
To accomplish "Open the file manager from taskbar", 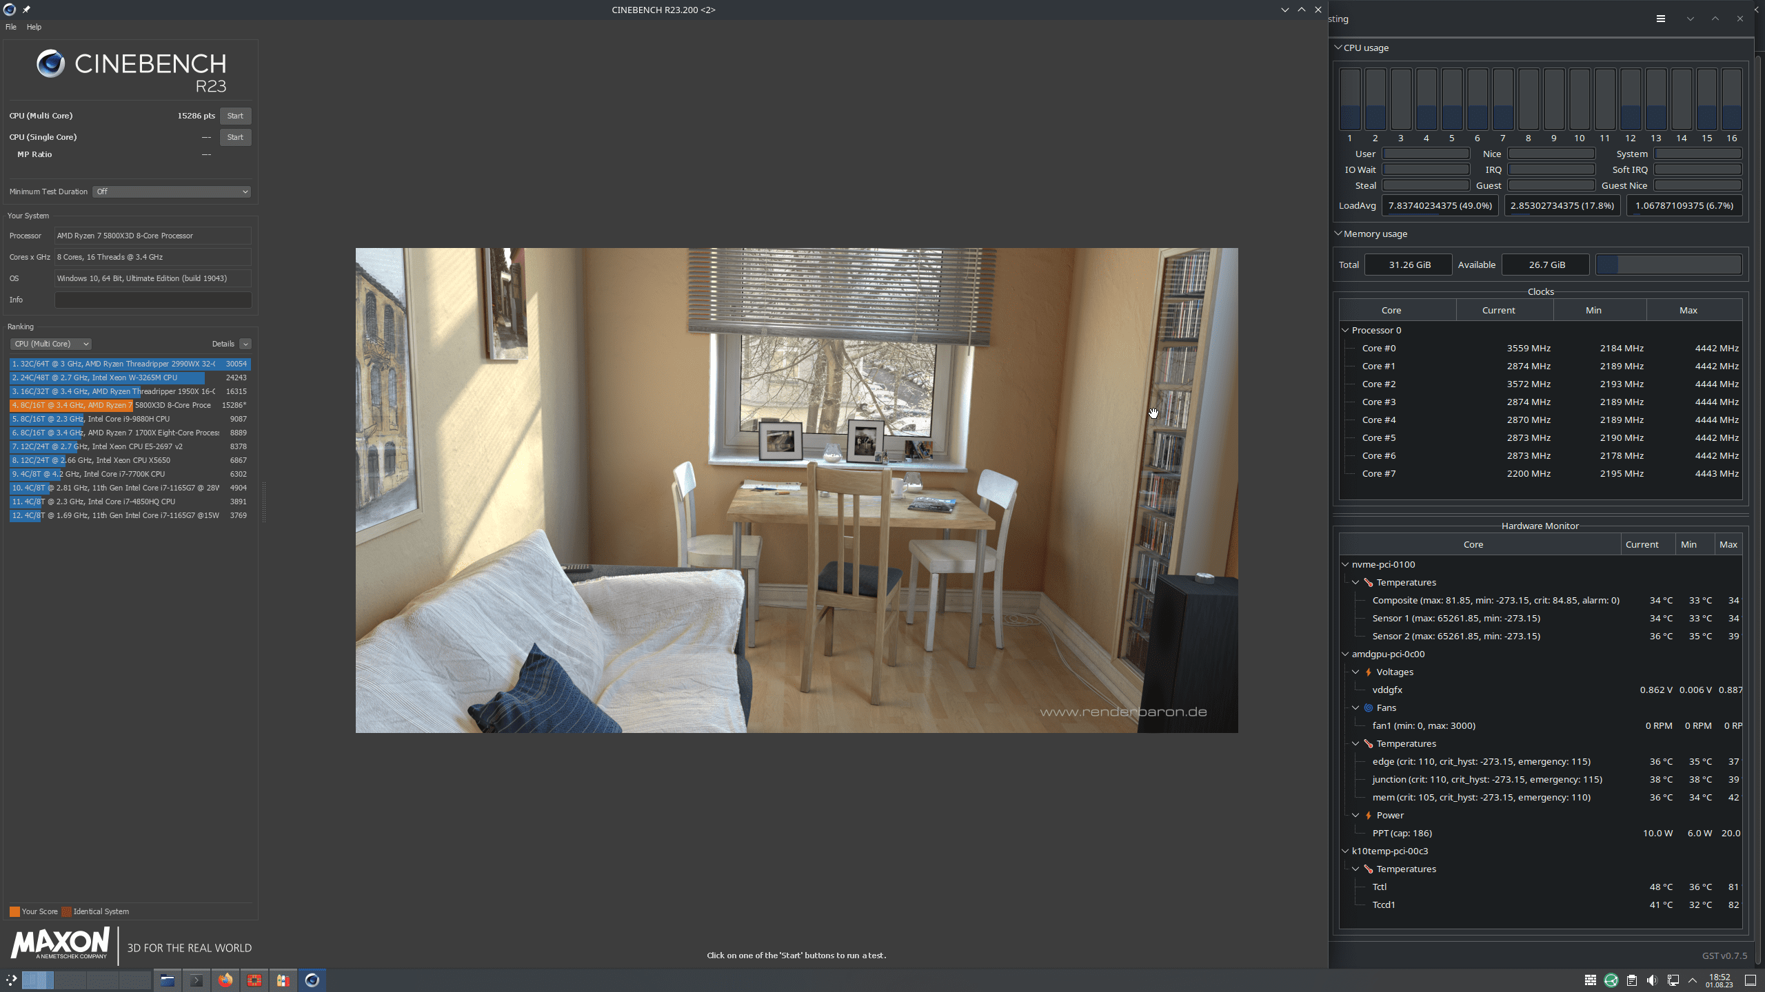I will (167, 980).
